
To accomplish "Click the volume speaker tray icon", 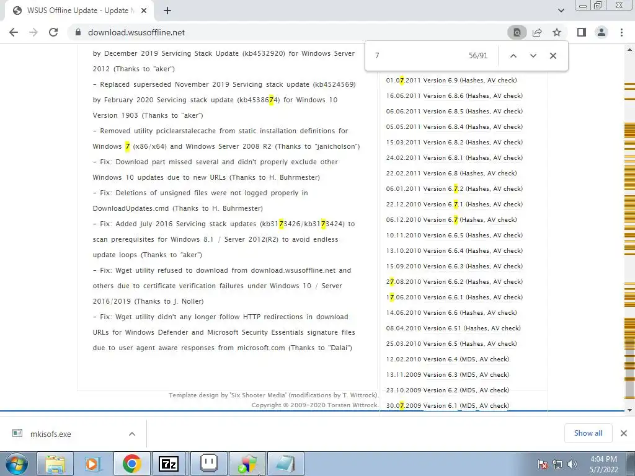I will (x=572, y=464).
